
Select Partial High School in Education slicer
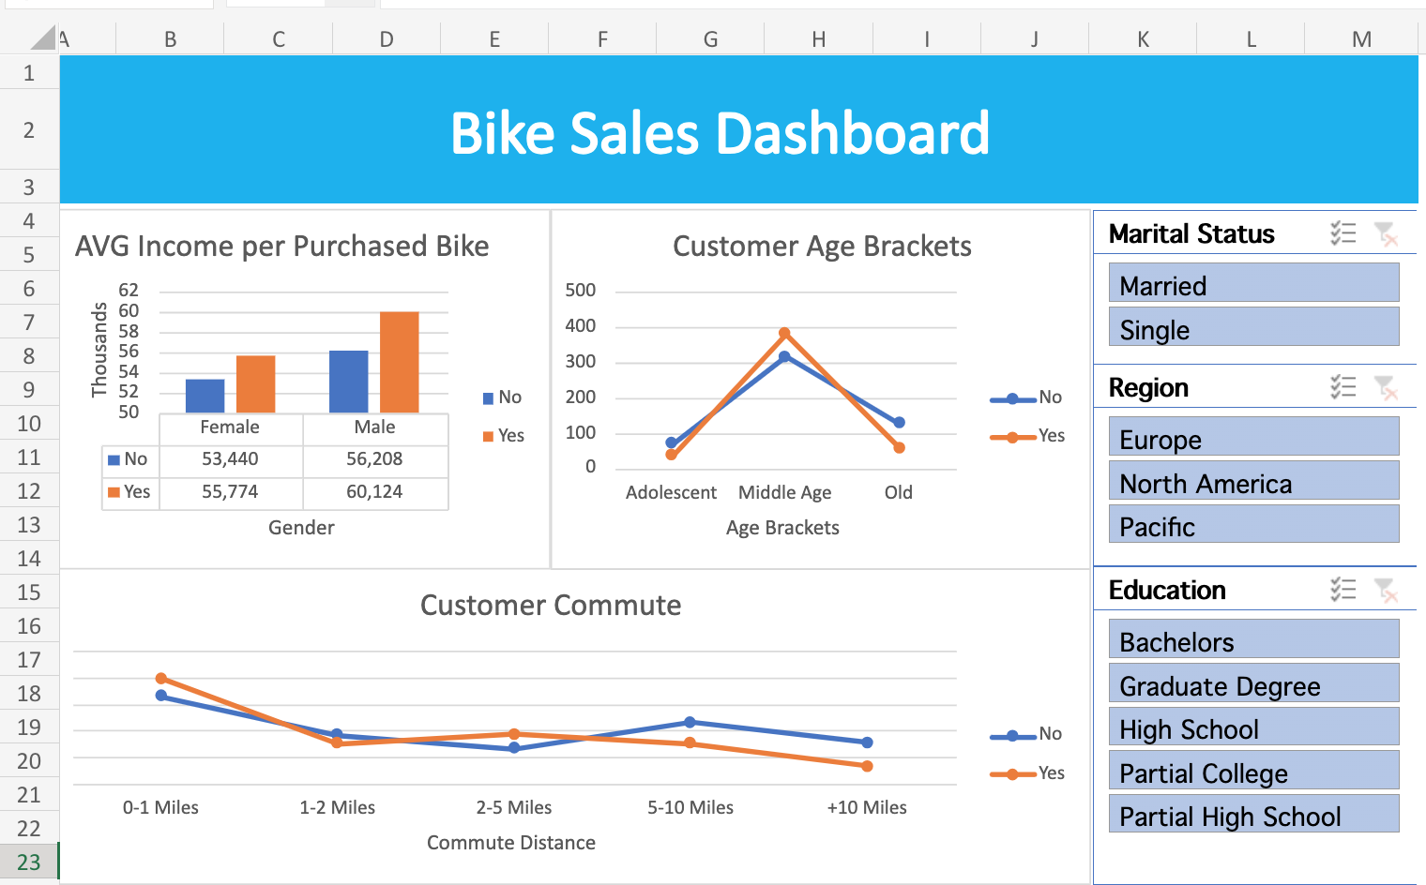(x=1253, y=815)
